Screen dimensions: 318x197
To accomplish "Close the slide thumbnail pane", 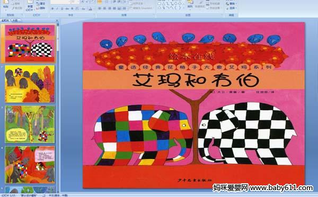I will (x=57, y=20).
